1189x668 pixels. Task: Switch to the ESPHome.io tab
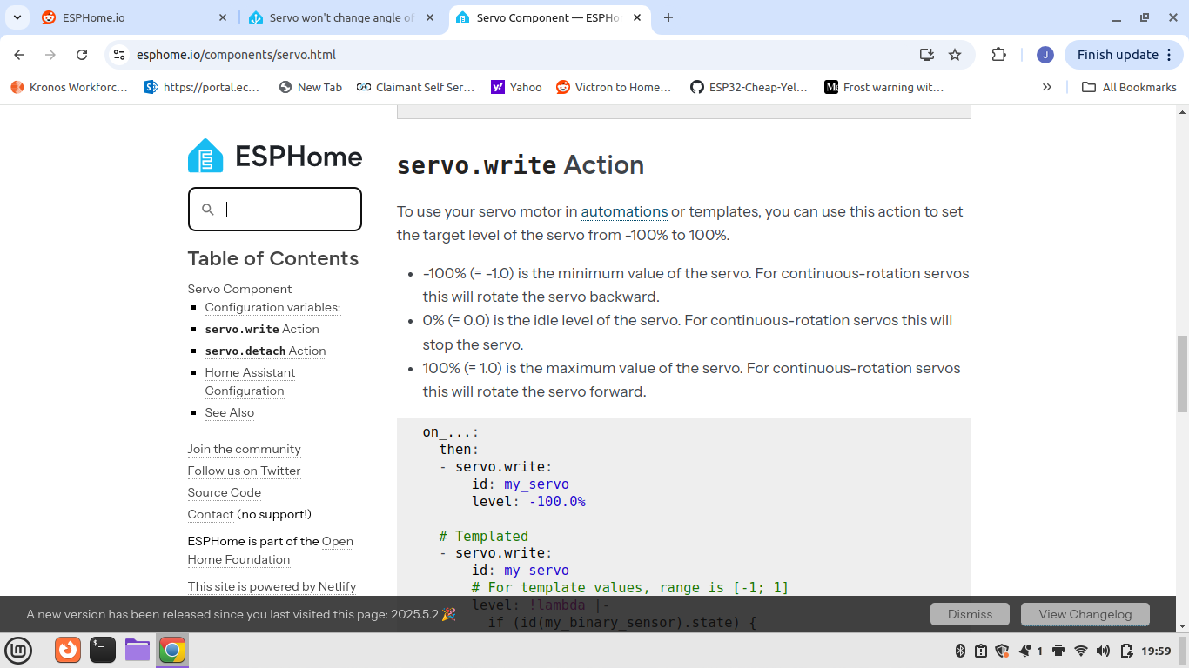[133, 17]
